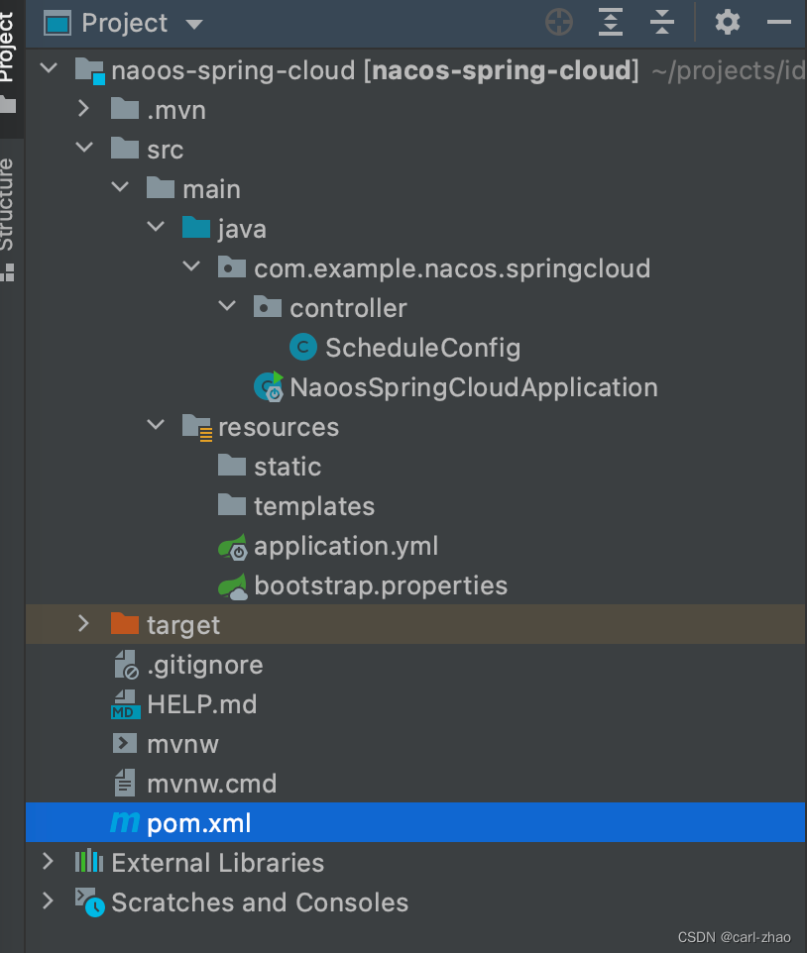
Task: Hide the Project tool window
Action: (779, 22)
